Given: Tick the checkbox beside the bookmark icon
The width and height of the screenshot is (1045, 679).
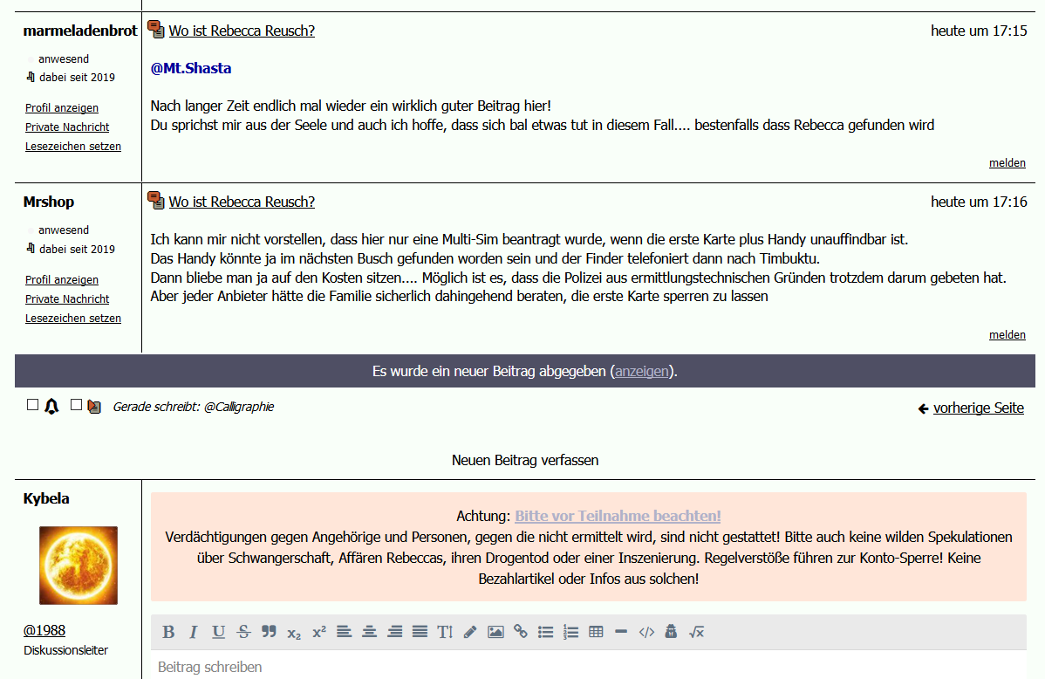Looking at the screenshot, I should 76,405.
